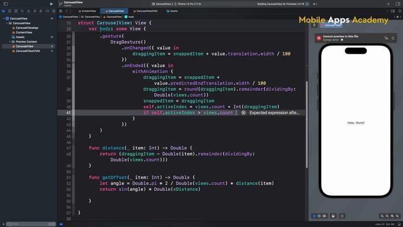Select the selectable preview mode button

(319, 216)
